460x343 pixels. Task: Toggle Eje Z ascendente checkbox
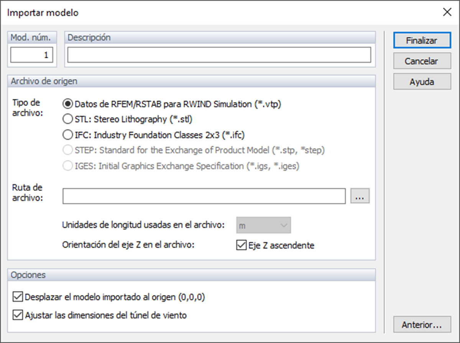tap(241, 245)
